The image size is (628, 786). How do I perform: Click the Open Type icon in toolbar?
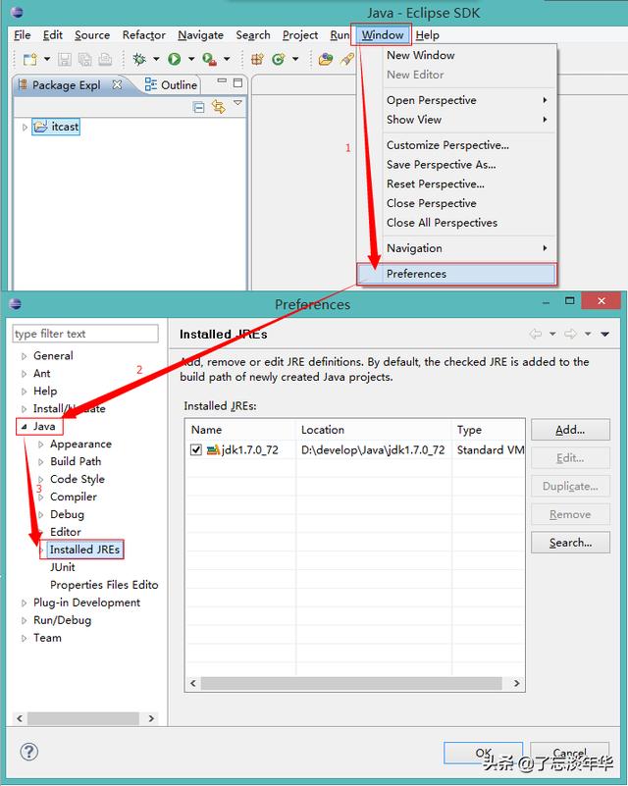click(x=325, y=59)
